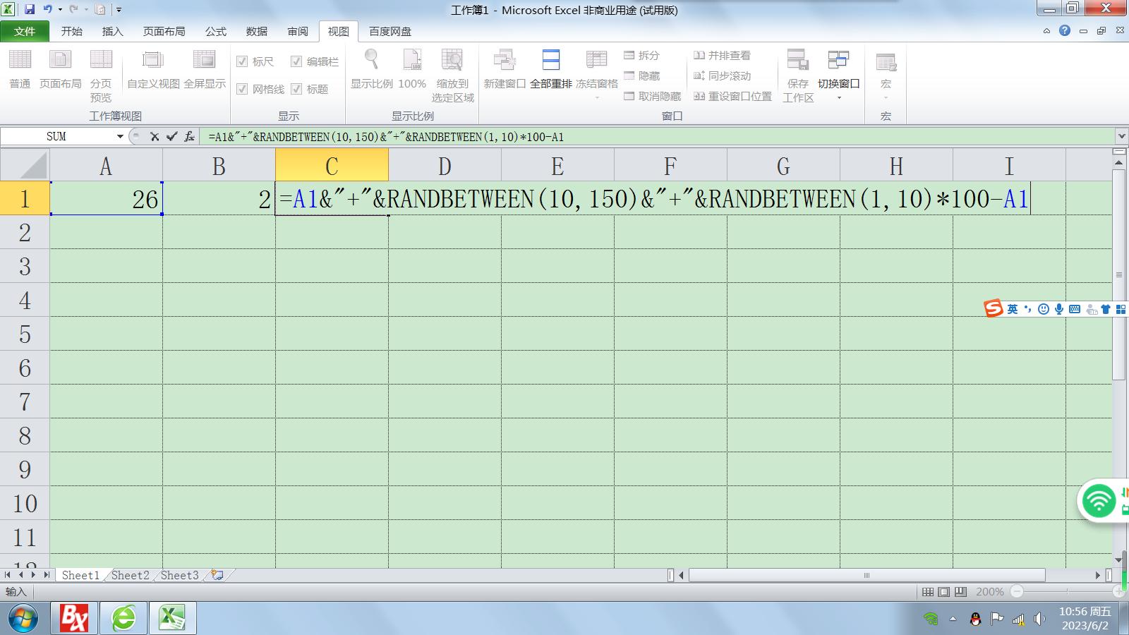Switch to Page Layout (页面布局) view
This screenshot has width=1129, height=635.
click(60, 61)
